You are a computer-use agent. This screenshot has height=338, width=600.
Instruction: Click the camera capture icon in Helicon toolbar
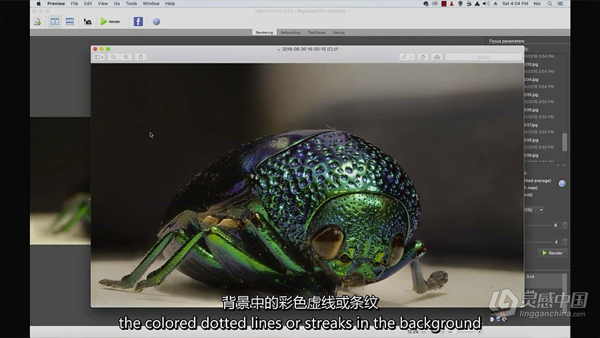(x=88, y=22)
